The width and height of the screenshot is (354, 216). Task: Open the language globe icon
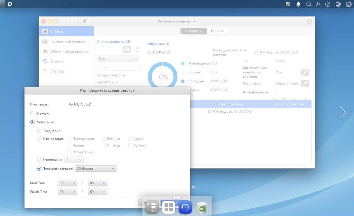338,4
